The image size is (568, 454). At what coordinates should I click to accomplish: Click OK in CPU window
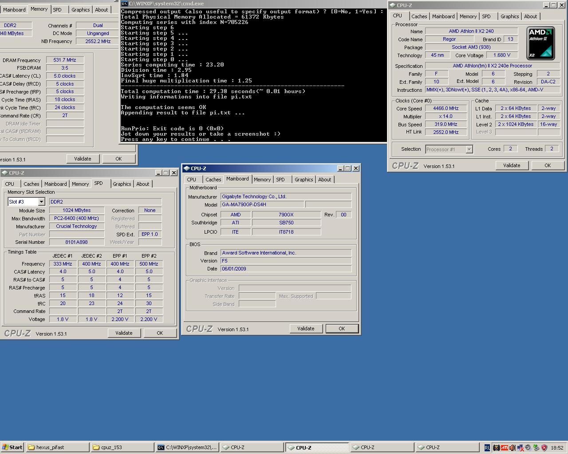pos(548,165)
